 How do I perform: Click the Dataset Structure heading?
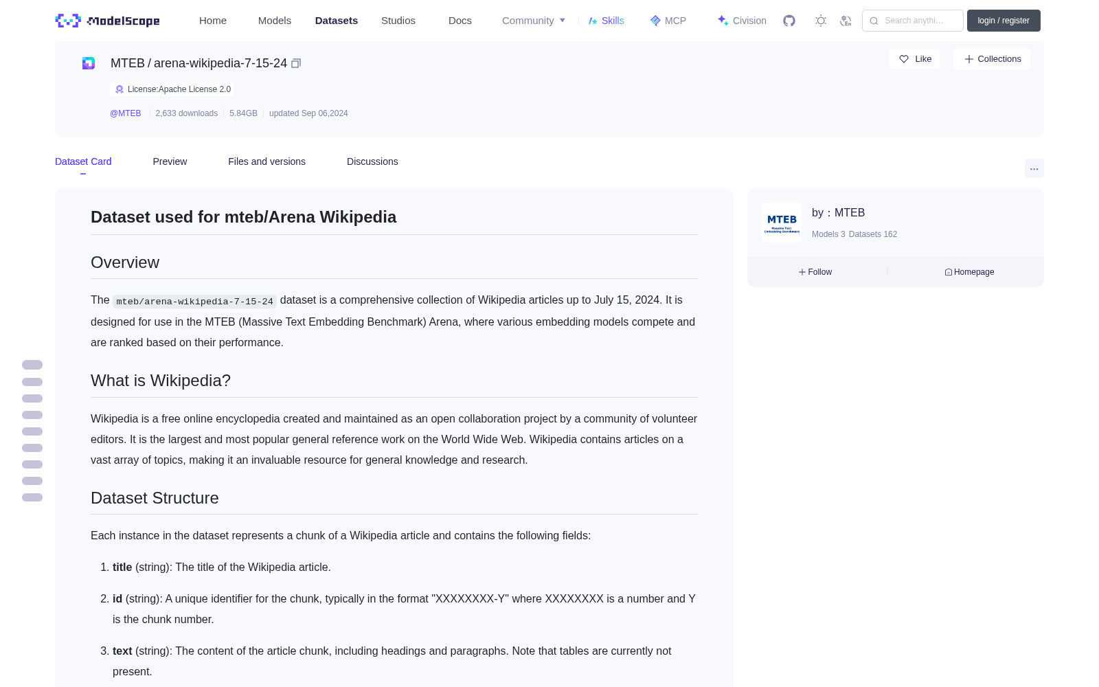(155, 498)
